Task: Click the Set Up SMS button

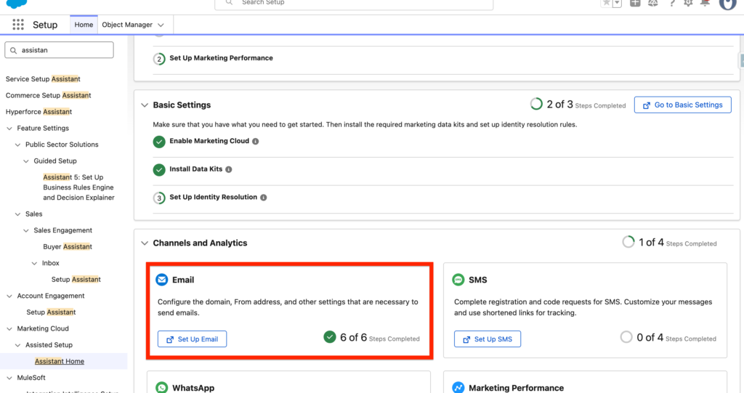Action: pyautogui.click(x=487, y=339)
